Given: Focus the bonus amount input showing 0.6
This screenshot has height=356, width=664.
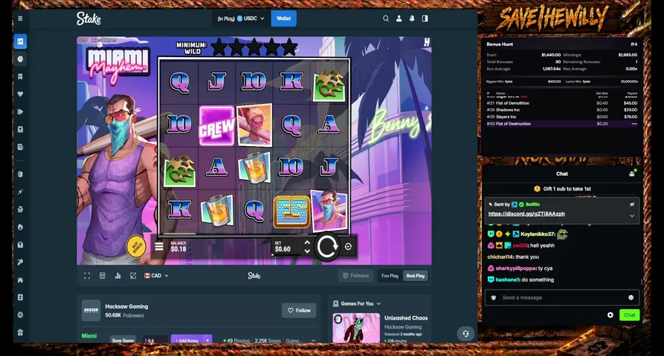Looking at the screenshot, I should point(155,340).
